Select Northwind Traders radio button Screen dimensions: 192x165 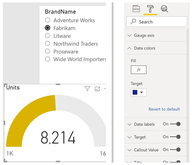[x=48, y=44]
